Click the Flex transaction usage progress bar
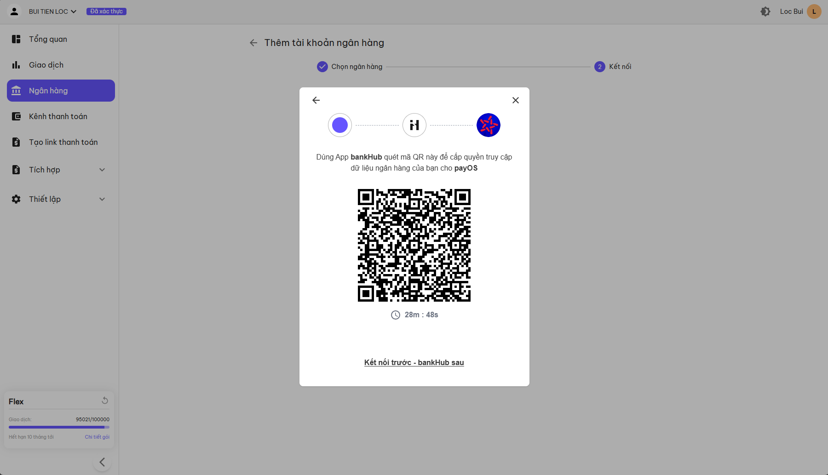This screenshot has height=475, width=828. [x=59, y=427]
